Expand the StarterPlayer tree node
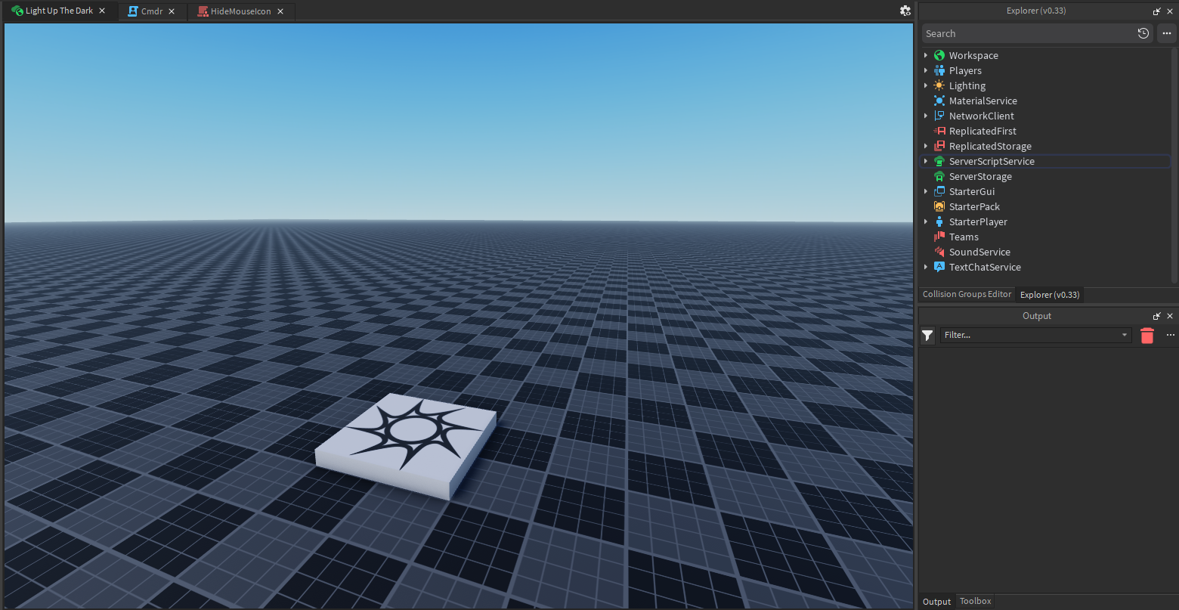The image size is (1179, 610). (x=926, y=221)
